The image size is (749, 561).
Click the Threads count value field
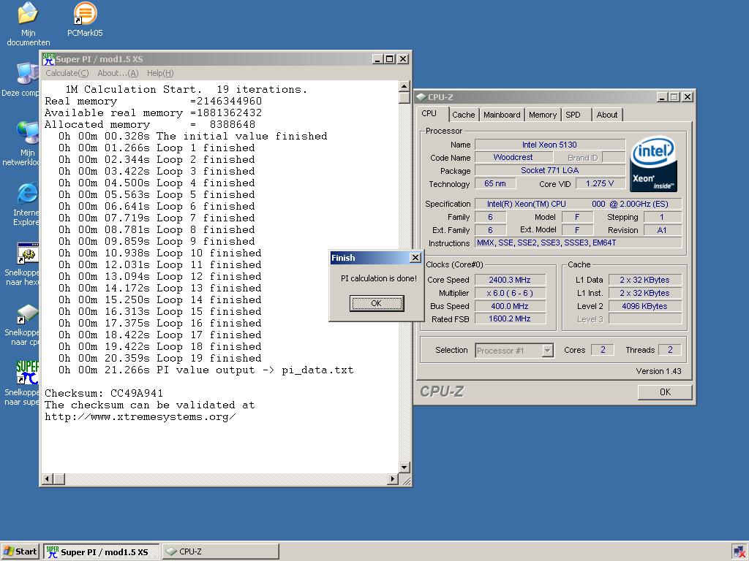pos(670,350)
